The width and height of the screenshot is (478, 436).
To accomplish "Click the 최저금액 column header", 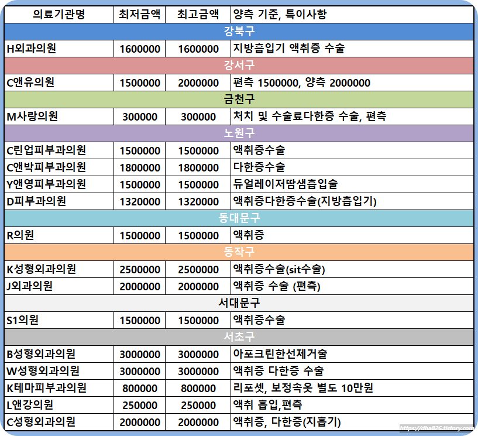I will pyautogui.click(x=140, y=14).
